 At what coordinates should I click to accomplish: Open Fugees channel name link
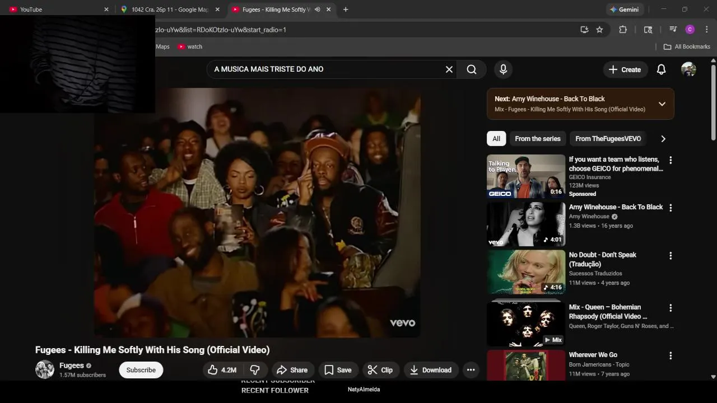point(72,365)
